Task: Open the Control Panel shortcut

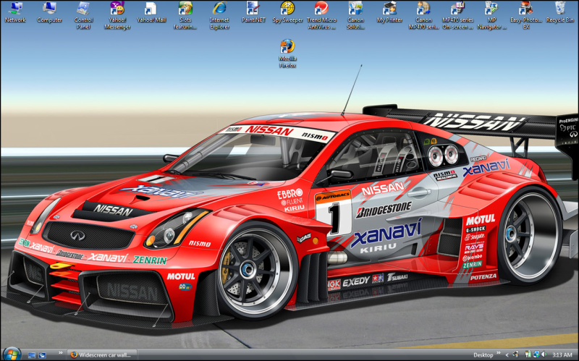Action: 83,9
